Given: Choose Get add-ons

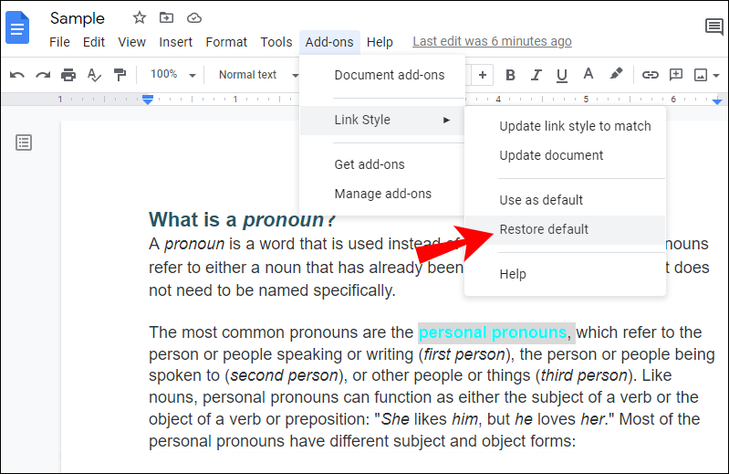Looking at the screenshot, I should [382, 164].
